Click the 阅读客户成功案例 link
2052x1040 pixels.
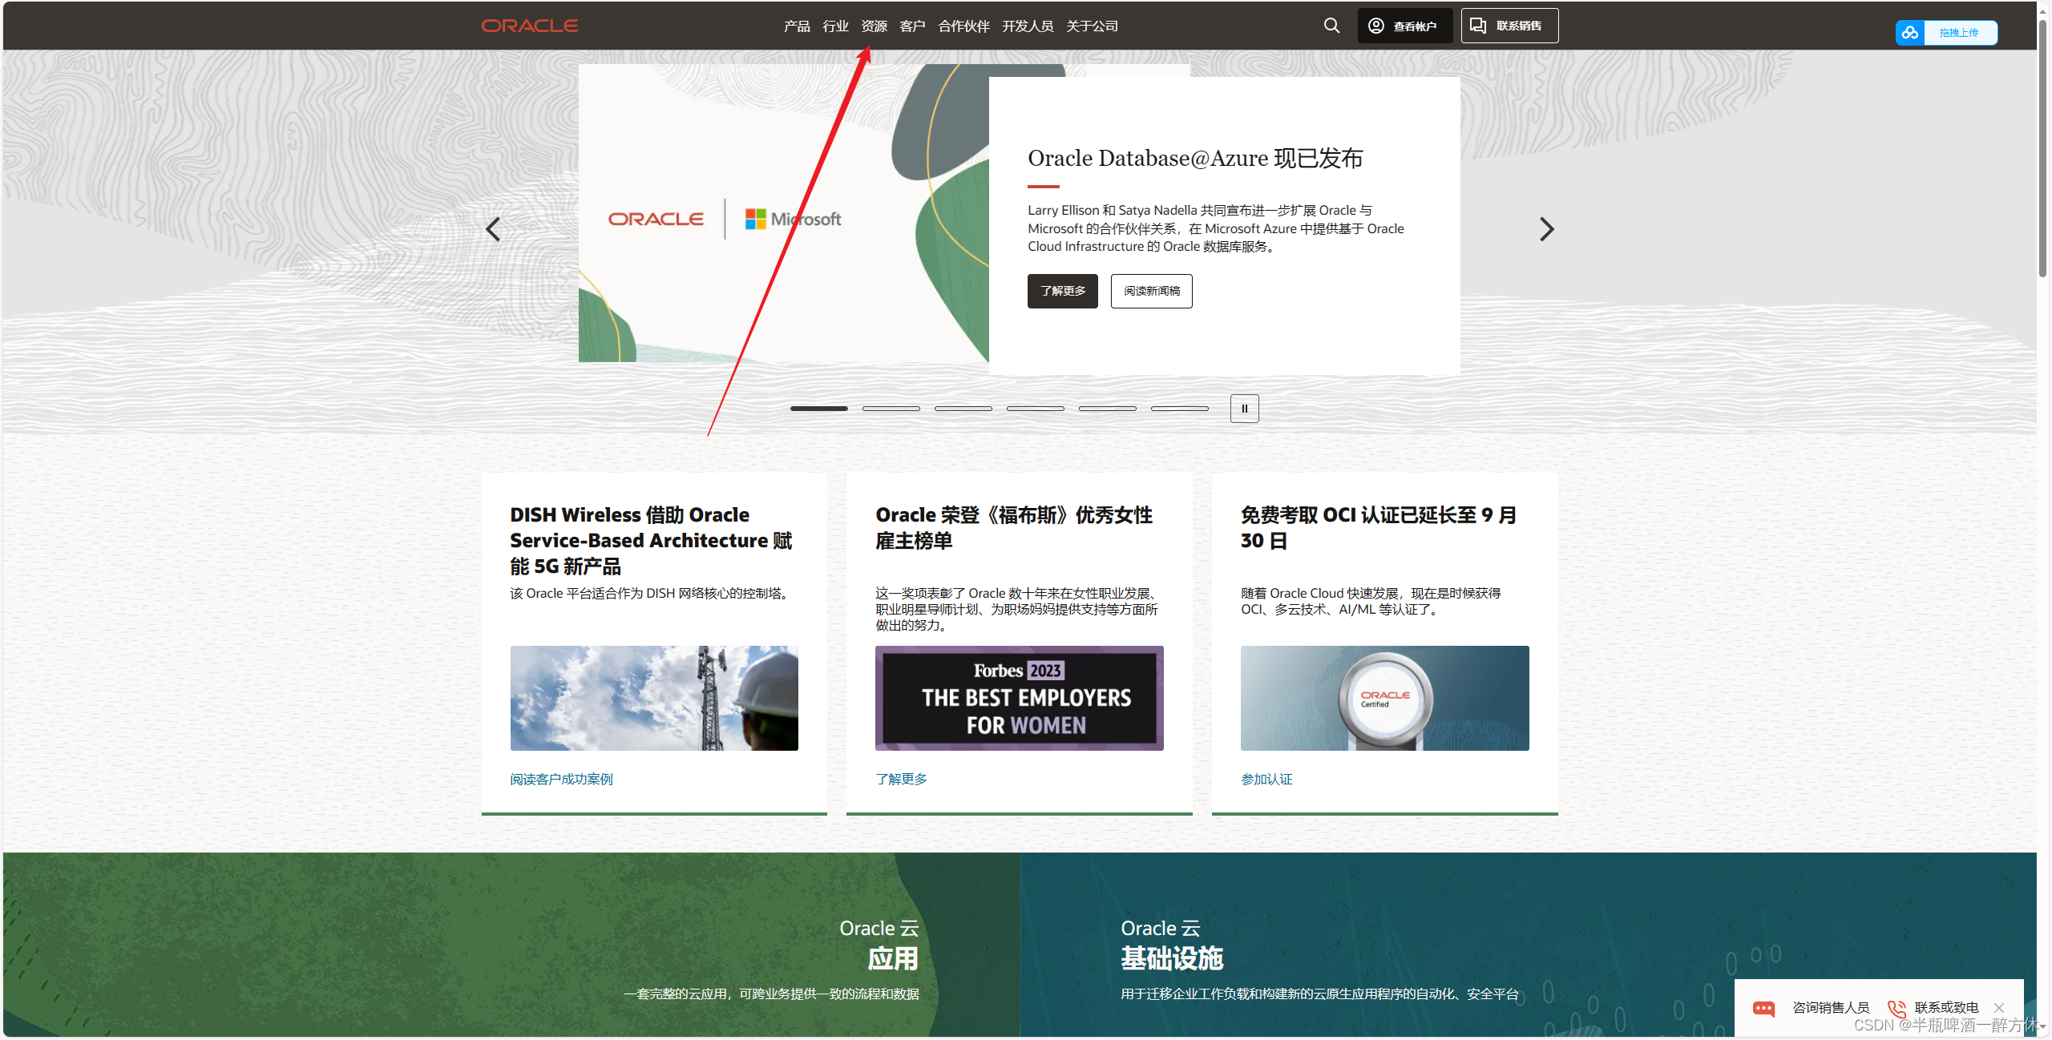click(x=561, y=779)
